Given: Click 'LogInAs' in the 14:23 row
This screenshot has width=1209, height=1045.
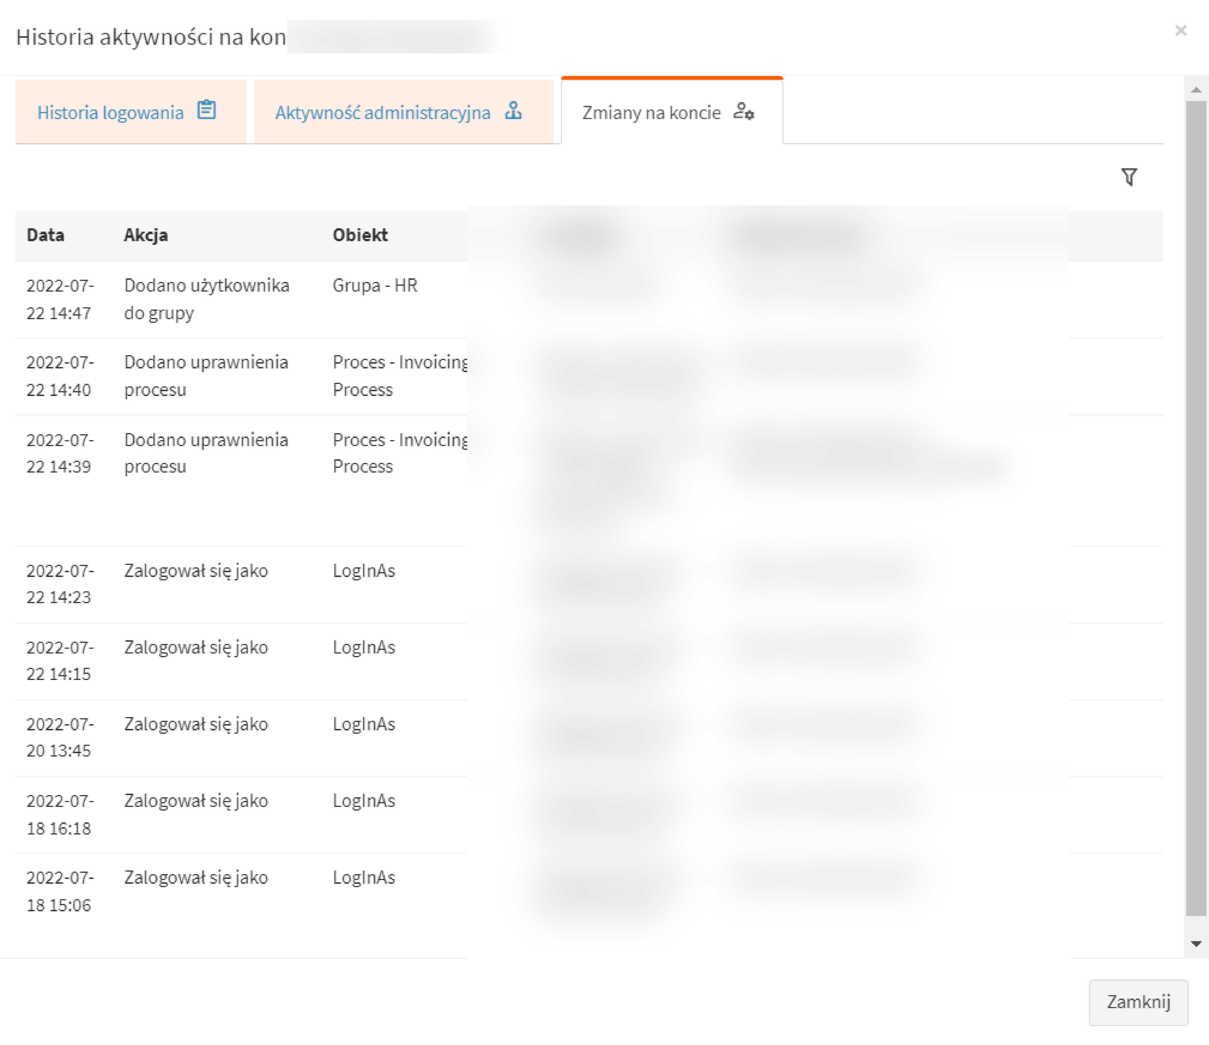Looking at the screenshot, I should pyautogui.click(x=364, y=571).
